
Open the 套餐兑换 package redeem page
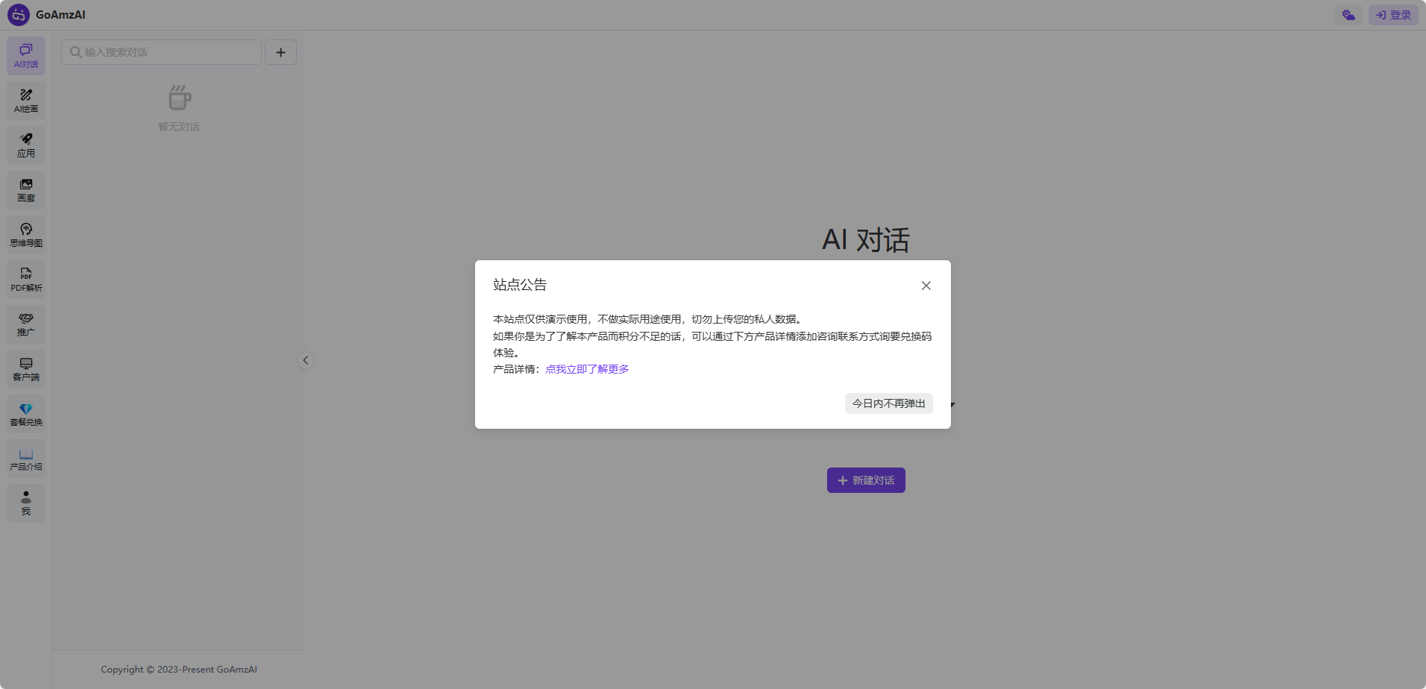point(26,414)
